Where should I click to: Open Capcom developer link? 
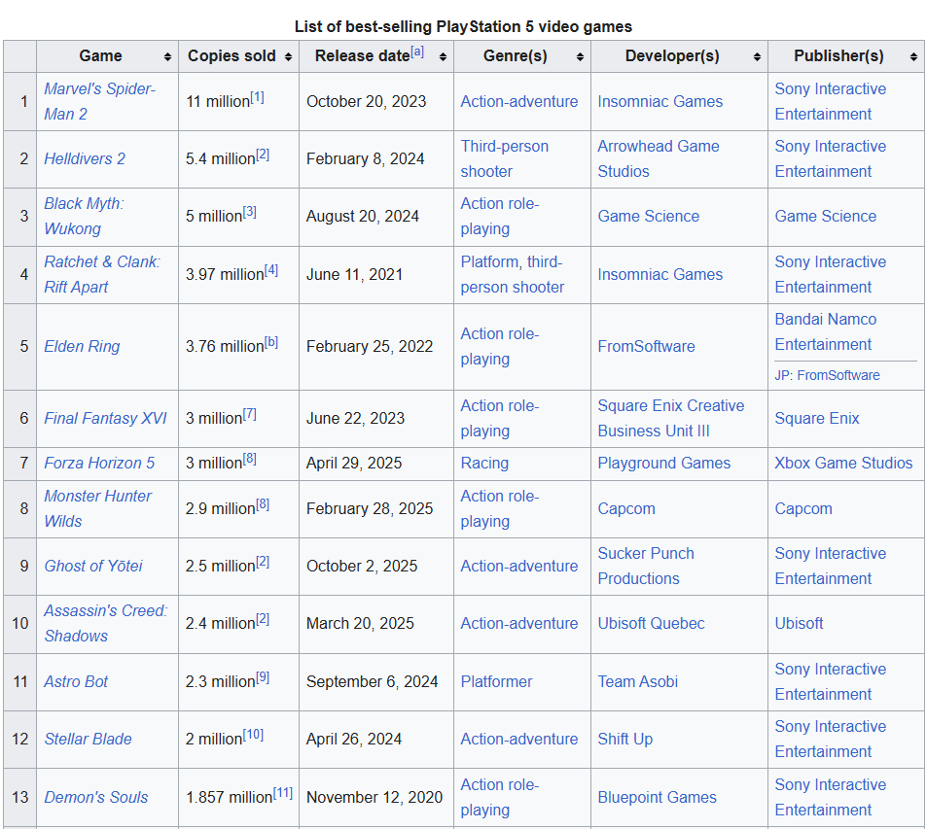coord(626,508)
